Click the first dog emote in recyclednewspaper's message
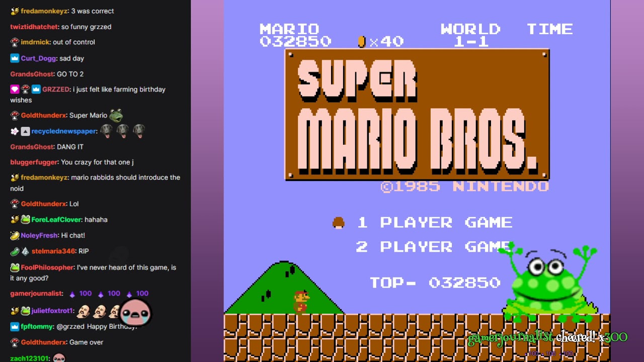 pos(106,131)
